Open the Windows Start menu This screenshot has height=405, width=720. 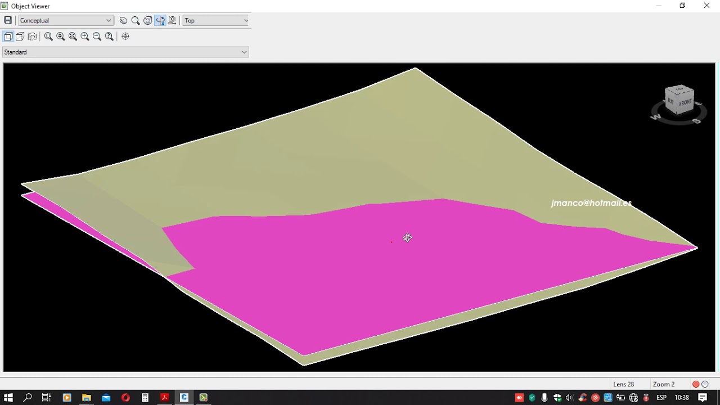click(8, 398)
